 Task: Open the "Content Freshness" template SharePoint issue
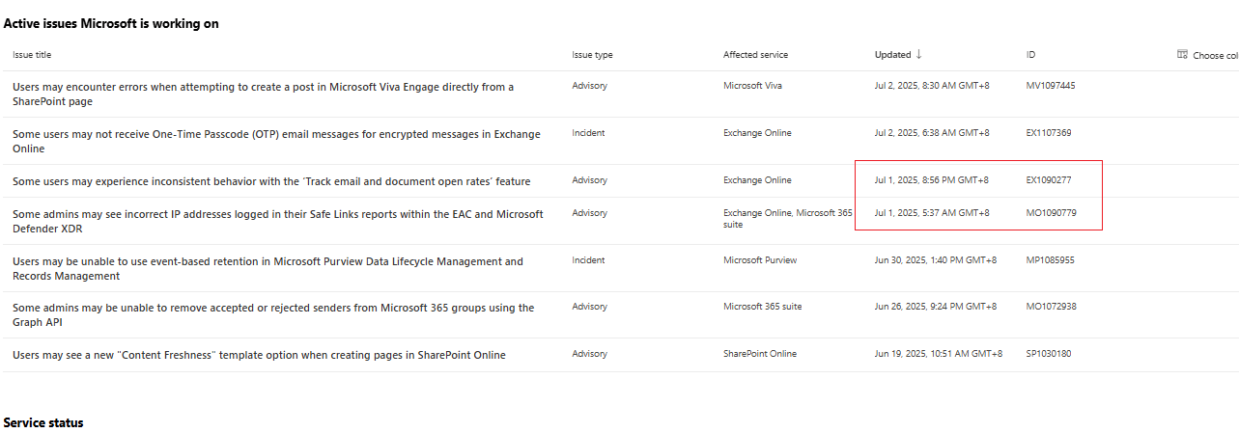pos(259,355)
